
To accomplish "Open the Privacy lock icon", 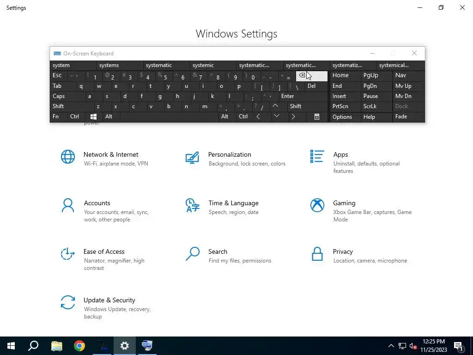I will 317,254.
